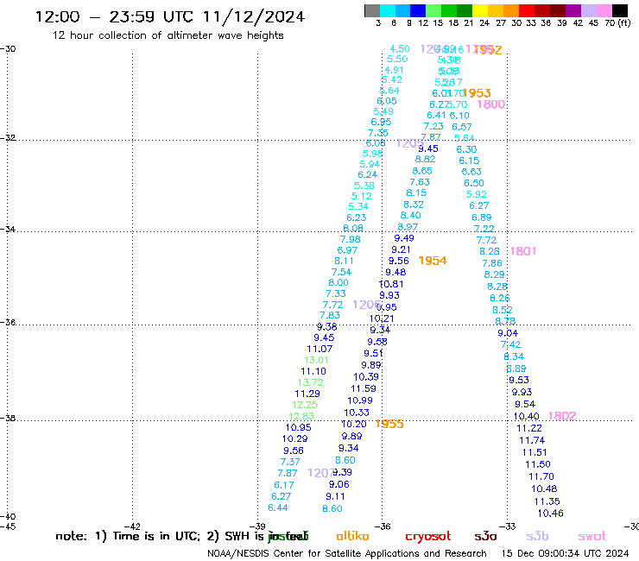
Task: Click the wave height value 10.46
Action: coord(551,514)
